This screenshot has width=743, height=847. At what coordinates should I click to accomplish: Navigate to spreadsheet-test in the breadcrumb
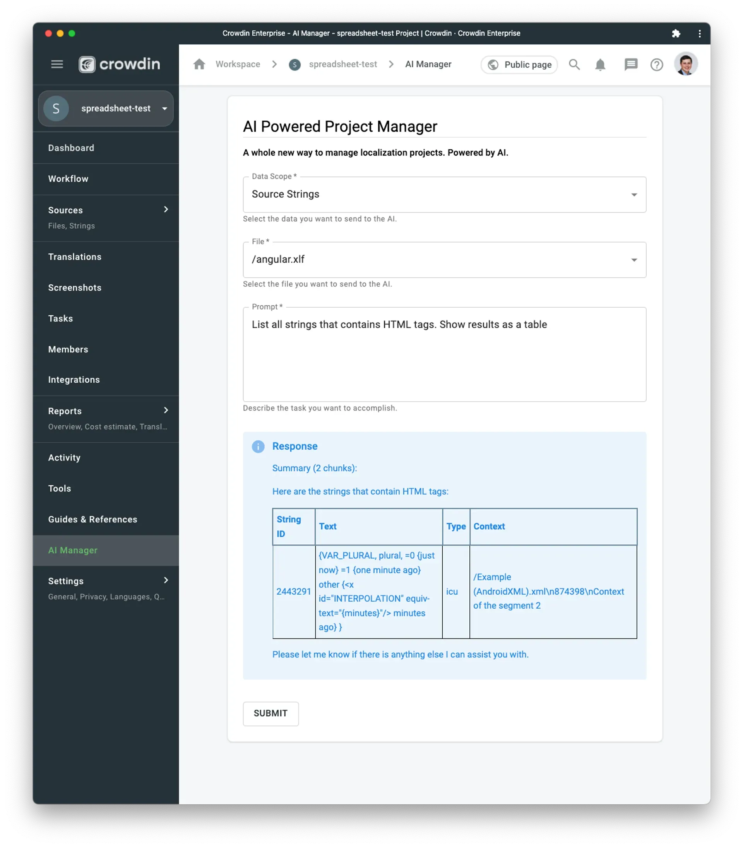343,64
